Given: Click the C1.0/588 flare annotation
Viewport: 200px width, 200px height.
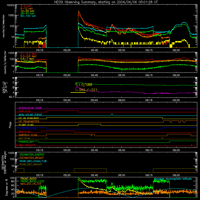Looking at the screenshot, I should [84, 85].
